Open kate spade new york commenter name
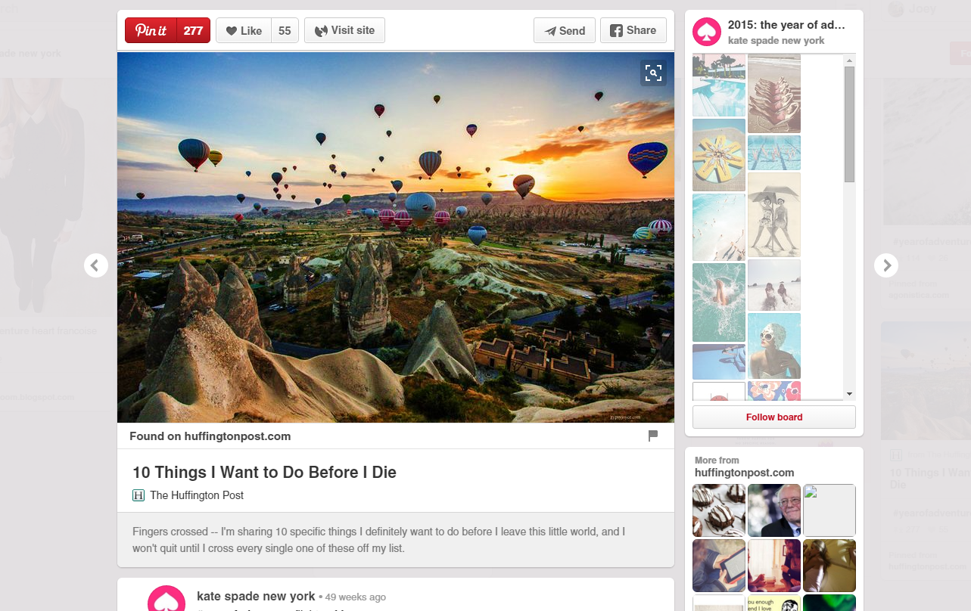The height and width of the screenshot is (611, 971). pyautogui.click(x=256, y=596)
